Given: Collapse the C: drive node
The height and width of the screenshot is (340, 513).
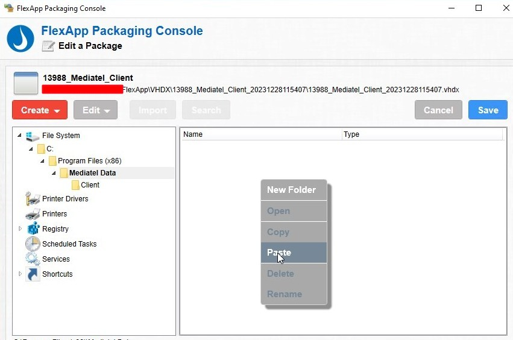Looking at the screenshot, I should point(31,149).
